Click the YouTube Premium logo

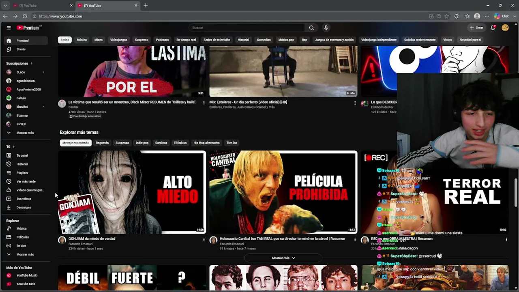28,28
